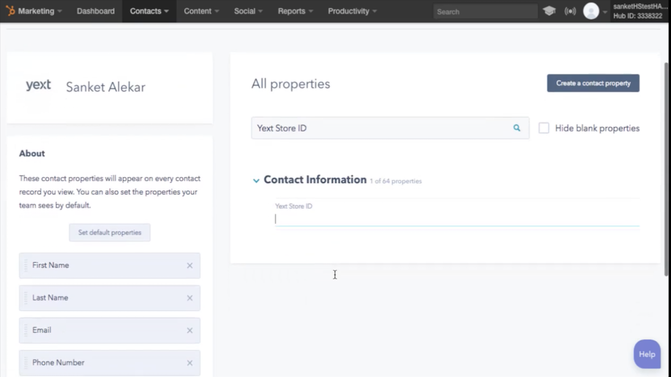This screenshot has width=671, height=377.
Task: Open HubSpot Academy via graduation cap icon
Action: [549, 11]
